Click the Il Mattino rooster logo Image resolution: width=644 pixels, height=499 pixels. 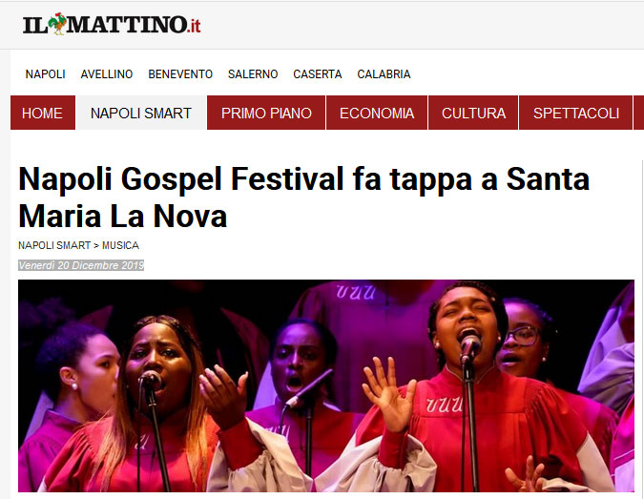(112, 24)
